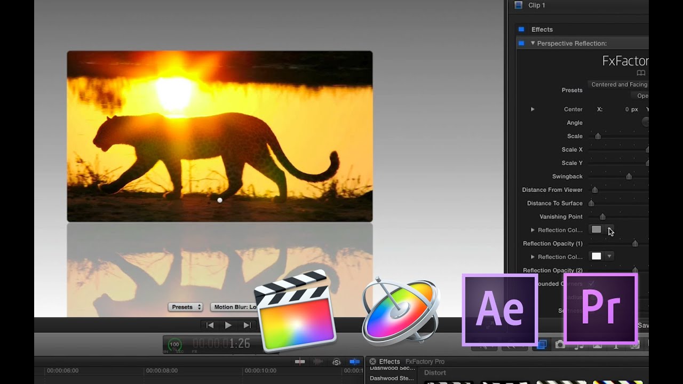Open the gray swatch's color dropdown arrow
This screenshot has height=384, width=683.
pyautogui.click(x=610, y=230)
